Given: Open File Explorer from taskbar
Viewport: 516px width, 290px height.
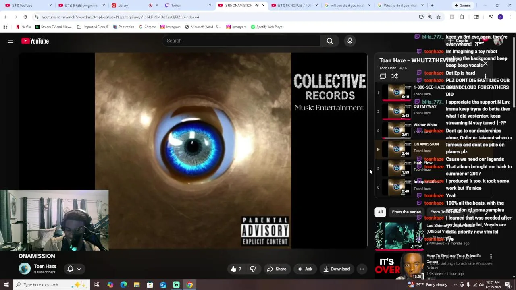Looking at the screenshot, I should point(137,285).
